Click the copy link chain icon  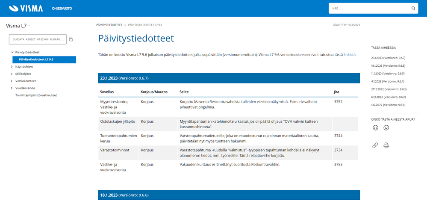click(x=375, y=145)
